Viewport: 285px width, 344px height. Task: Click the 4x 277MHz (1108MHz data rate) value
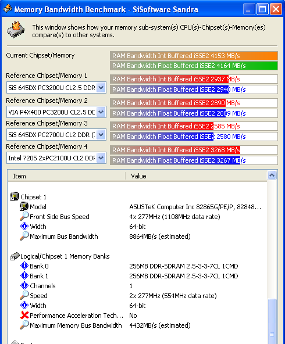coord(174,217)
